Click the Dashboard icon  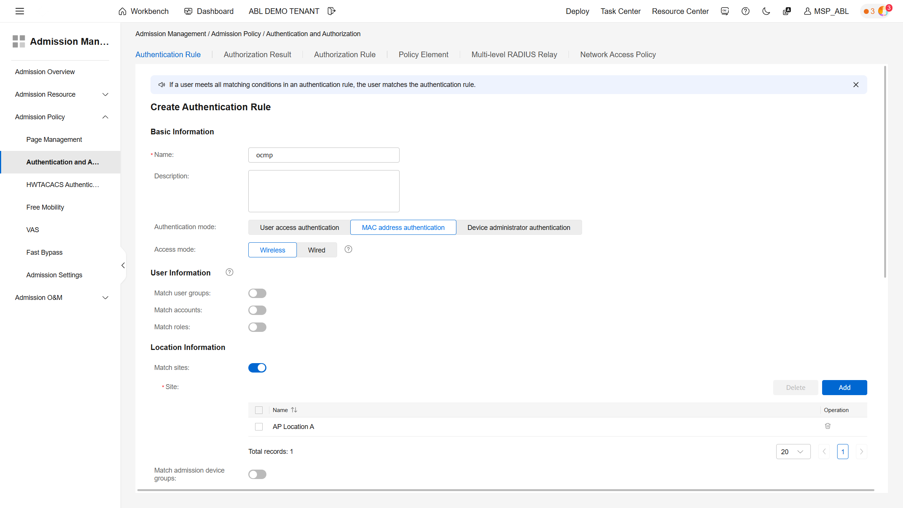[x=188, y=11]
